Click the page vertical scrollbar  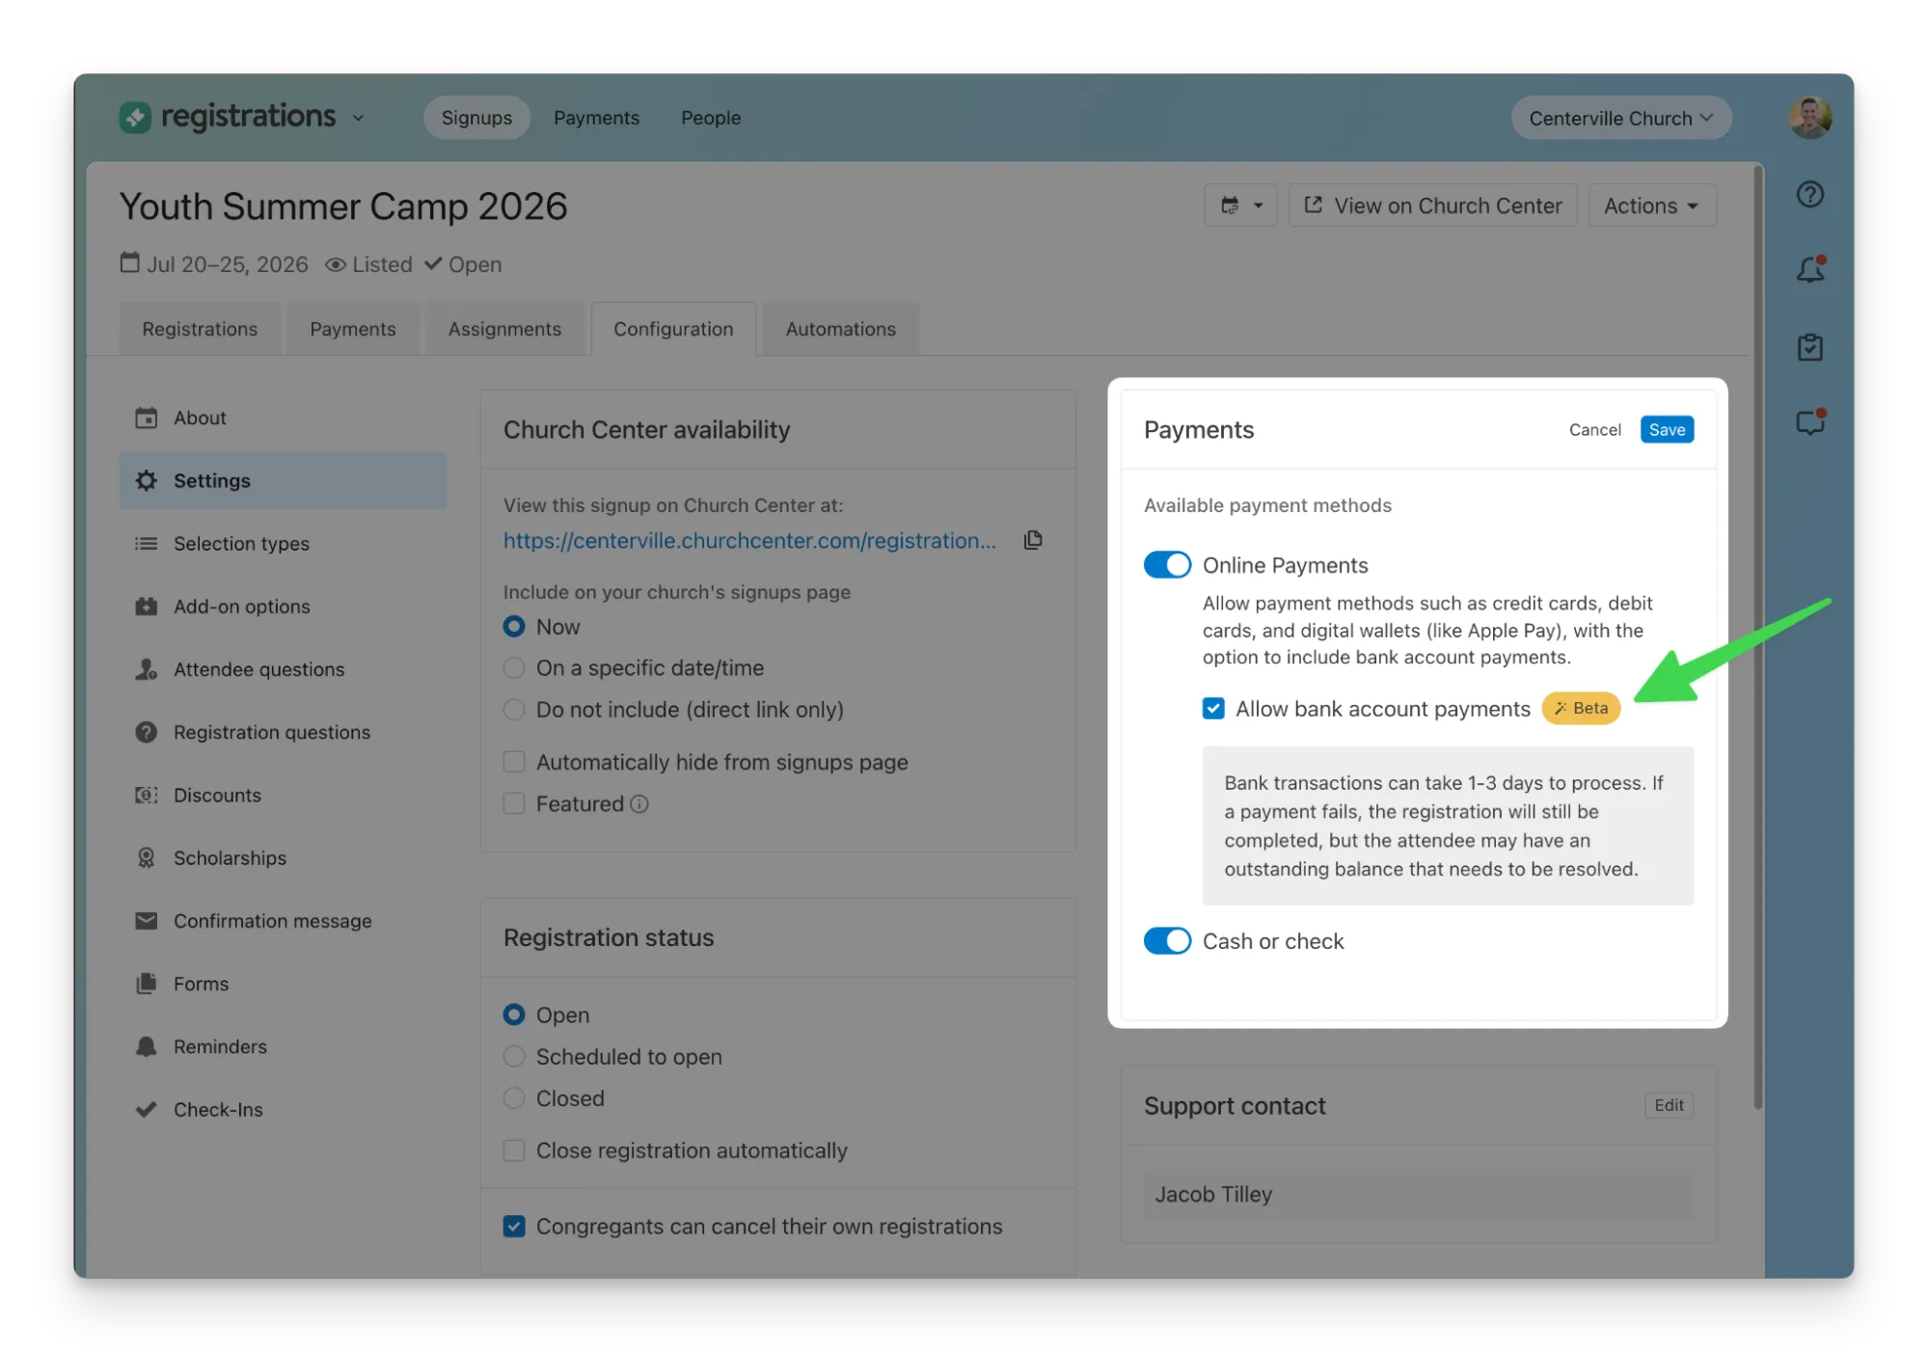tap(1757, 636)
